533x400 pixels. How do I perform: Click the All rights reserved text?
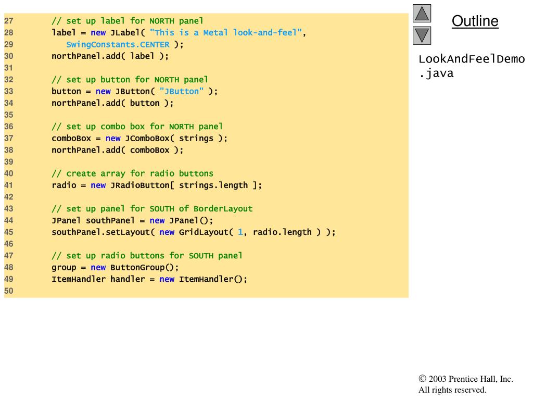click(452, 390)
